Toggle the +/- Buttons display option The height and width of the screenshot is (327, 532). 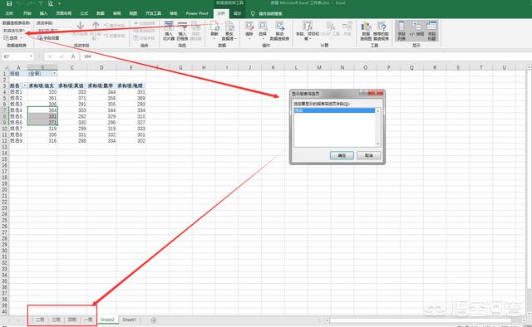[x=416, y=31]
